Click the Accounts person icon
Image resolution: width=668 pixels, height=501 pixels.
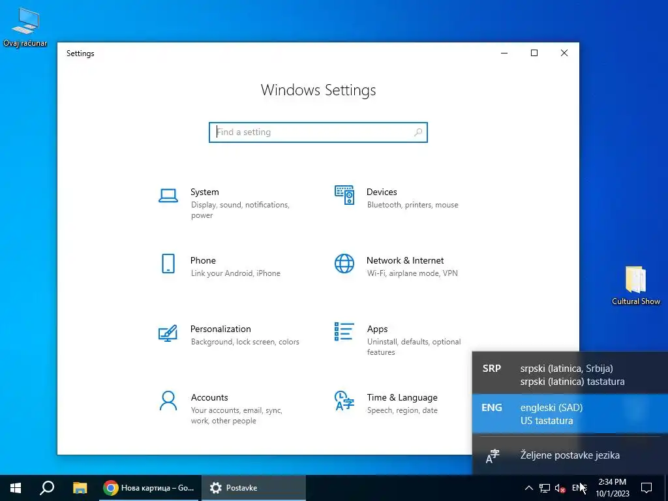pyautogui.click(x=168, y=401)
